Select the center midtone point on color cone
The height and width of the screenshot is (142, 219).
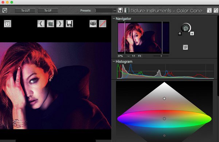164,119
